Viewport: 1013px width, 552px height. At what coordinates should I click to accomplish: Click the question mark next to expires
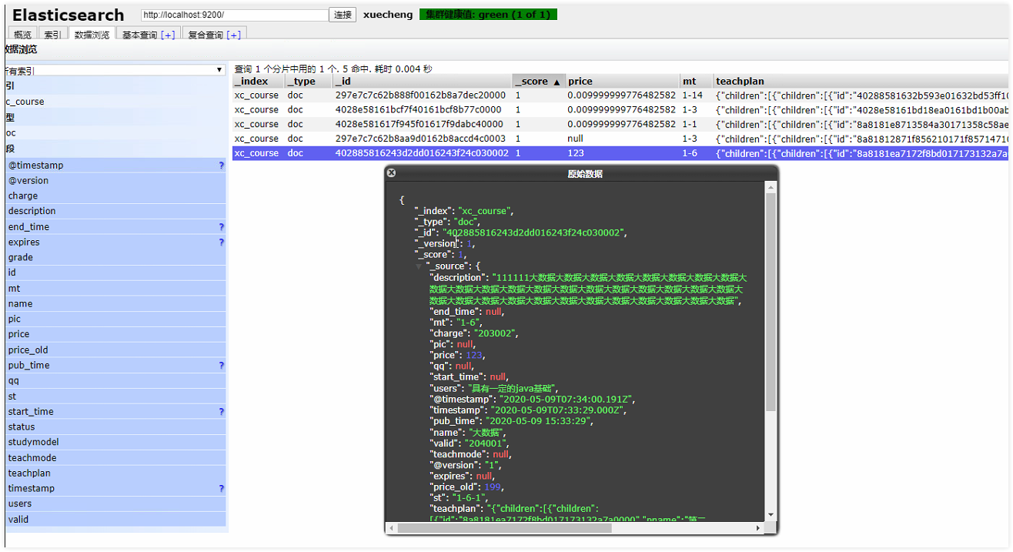(x=222, y=242)
